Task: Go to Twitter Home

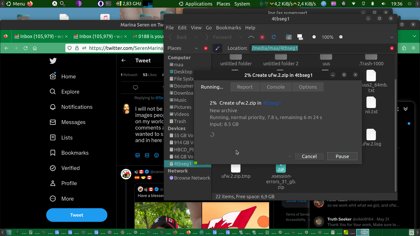Action: click(x=63, y=77)
